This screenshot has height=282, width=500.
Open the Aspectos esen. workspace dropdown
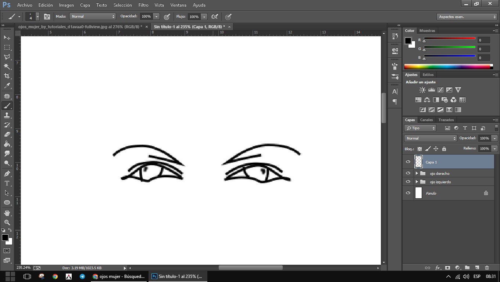[467, 17]
